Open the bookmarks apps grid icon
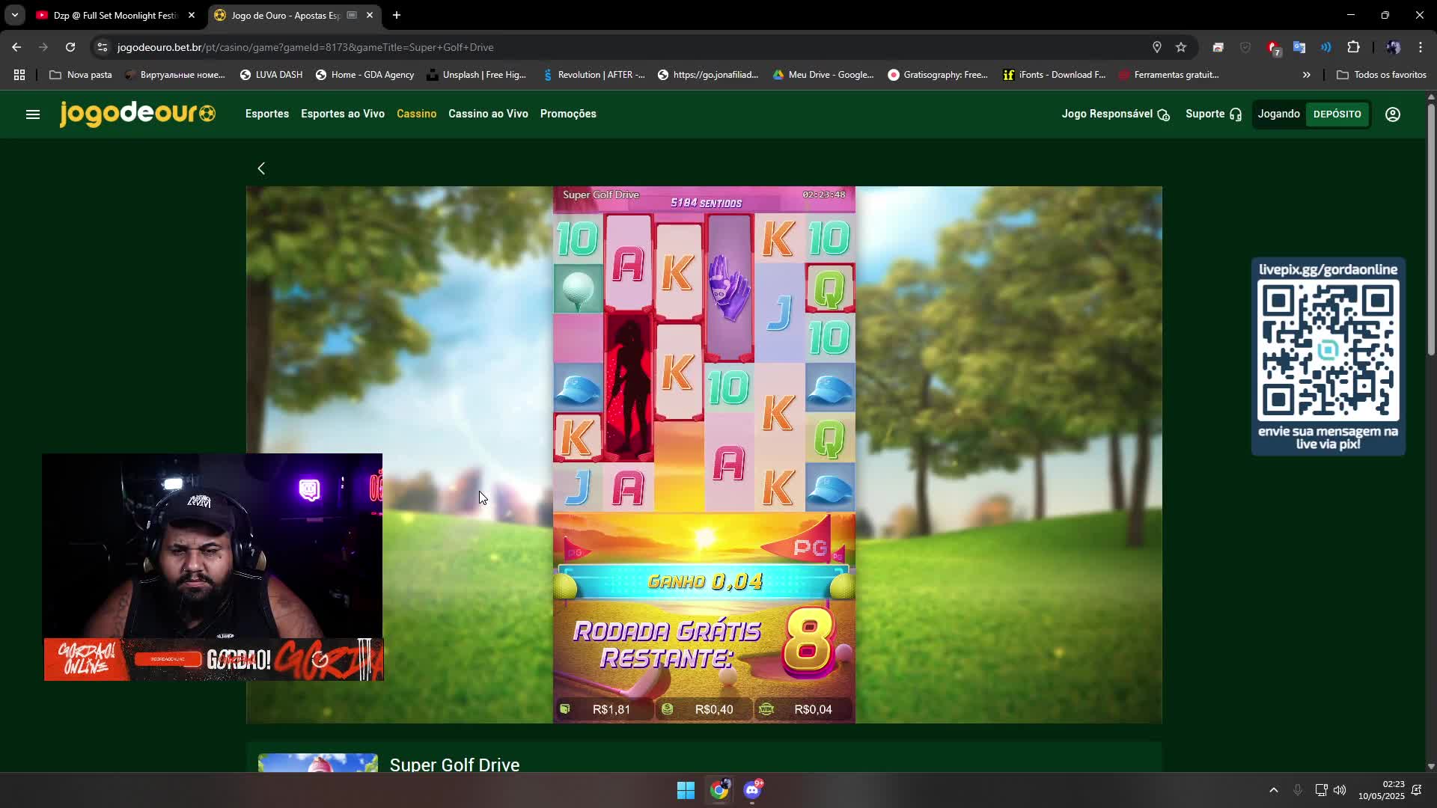The image size is (1437, 808). pos(19,75)
